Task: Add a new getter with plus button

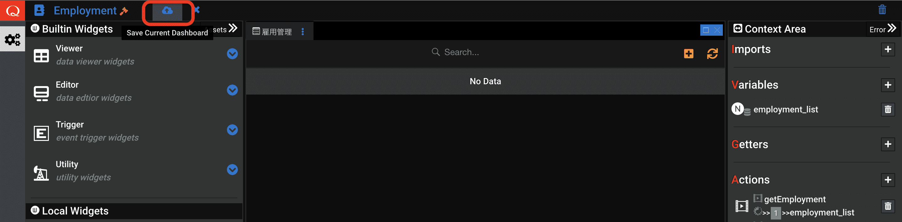Action: pyautogui.click(x=888, y=144)
